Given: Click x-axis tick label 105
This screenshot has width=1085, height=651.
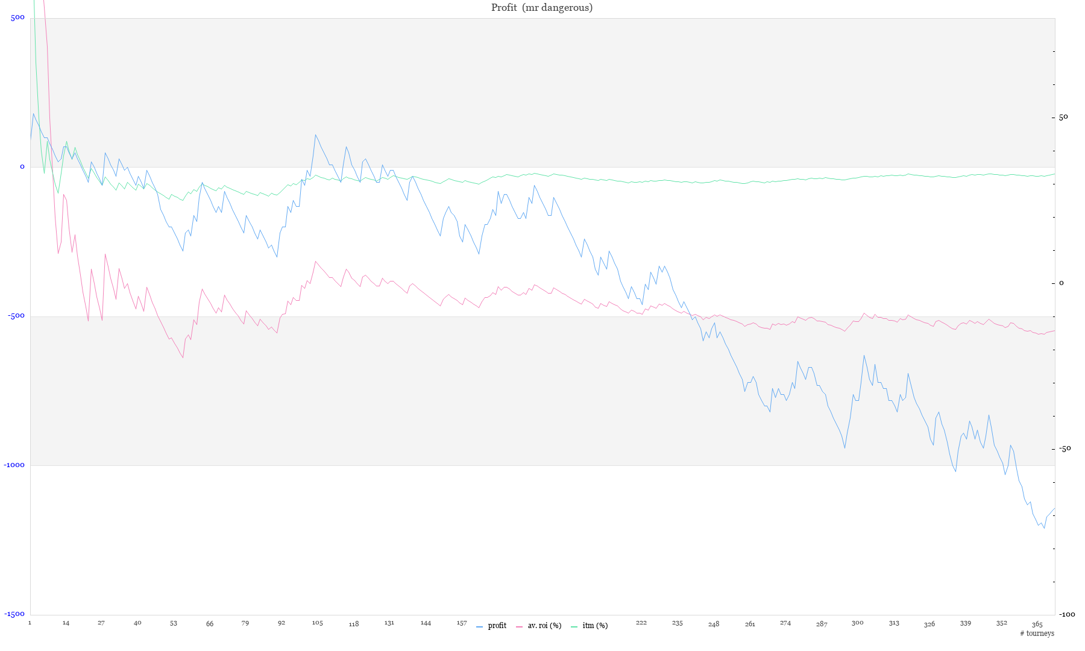Looking at the screenshot, I should (317, 623).
